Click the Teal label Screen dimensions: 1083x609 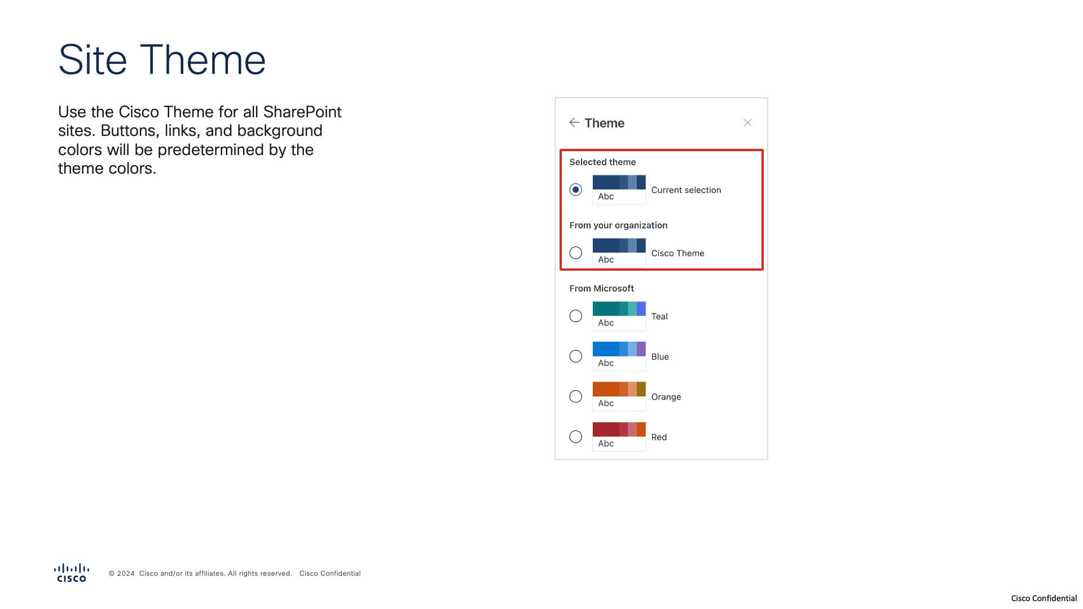659,316
